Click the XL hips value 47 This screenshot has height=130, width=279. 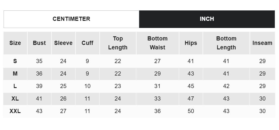pos(191,99)
